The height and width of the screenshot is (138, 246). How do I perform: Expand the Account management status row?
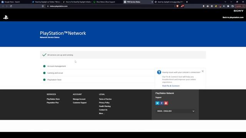[123, 66]
